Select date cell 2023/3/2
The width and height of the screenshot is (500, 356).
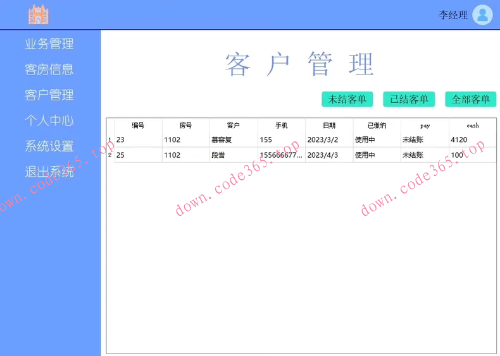click(x=329, y=139)
